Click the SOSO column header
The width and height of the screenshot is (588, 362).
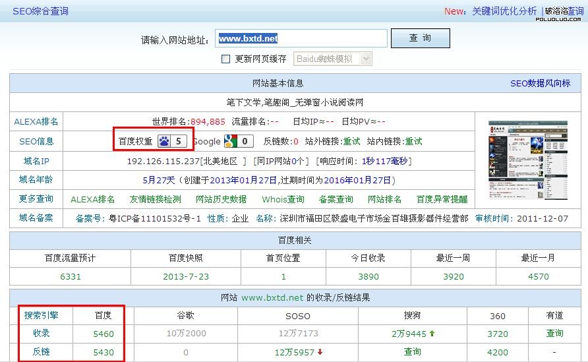298,316
